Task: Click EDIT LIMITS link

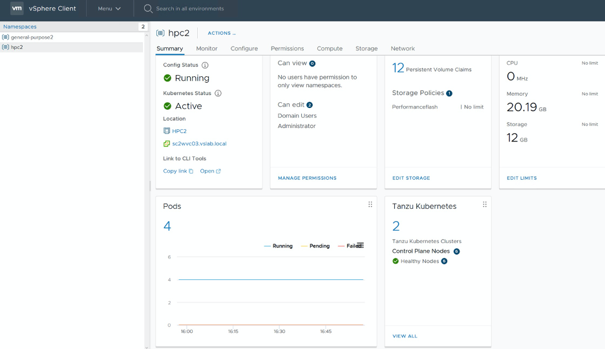Action: point(522,178)
